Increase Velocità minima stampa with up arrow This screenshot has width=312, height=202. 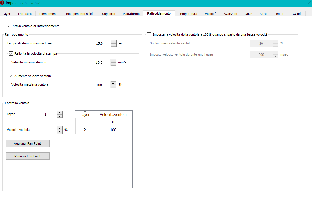(x=113, y=61)
